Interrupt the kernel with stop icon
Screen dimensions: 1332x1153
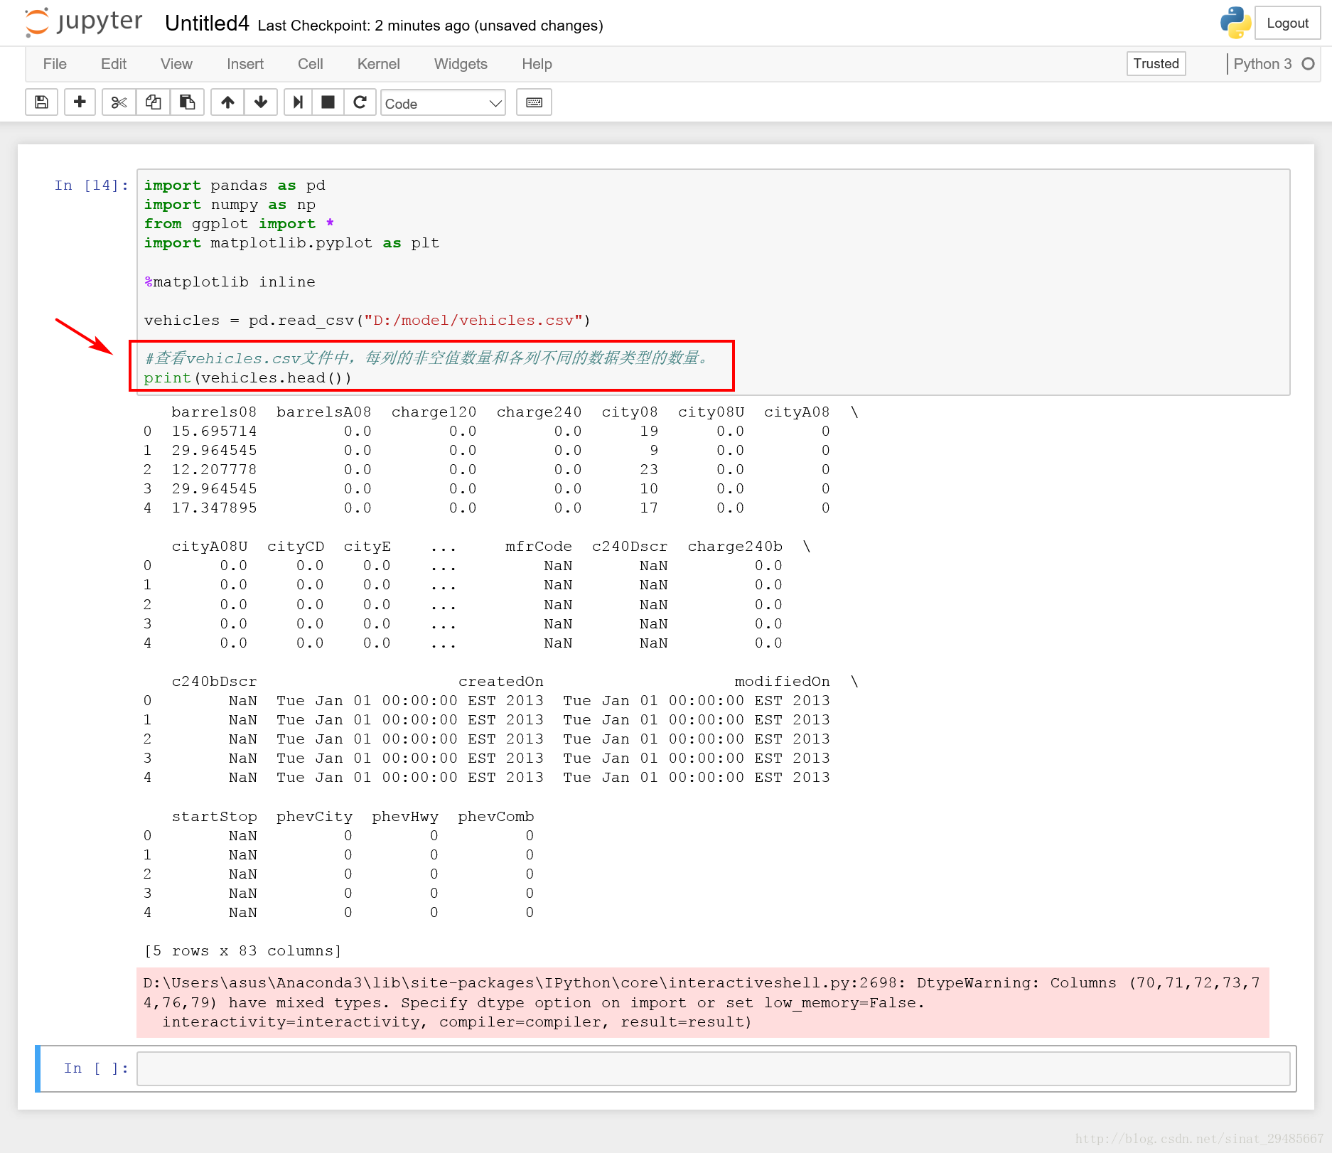[328, 102]
